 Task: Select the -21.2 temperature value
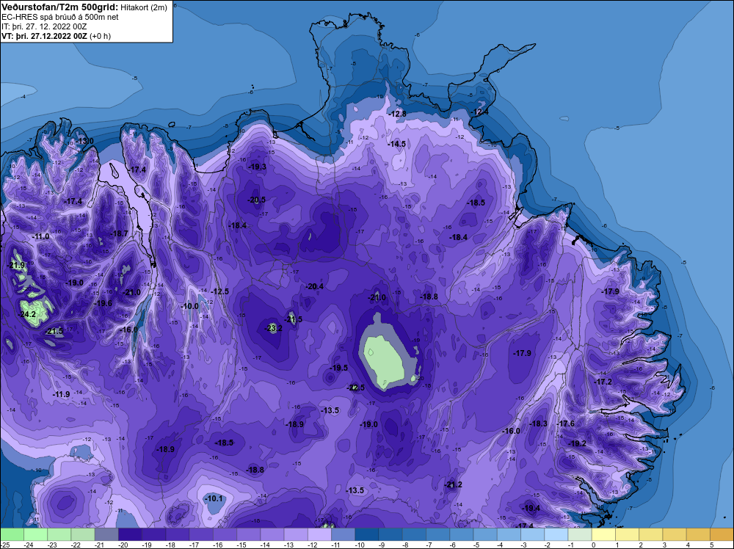(453, 484)
